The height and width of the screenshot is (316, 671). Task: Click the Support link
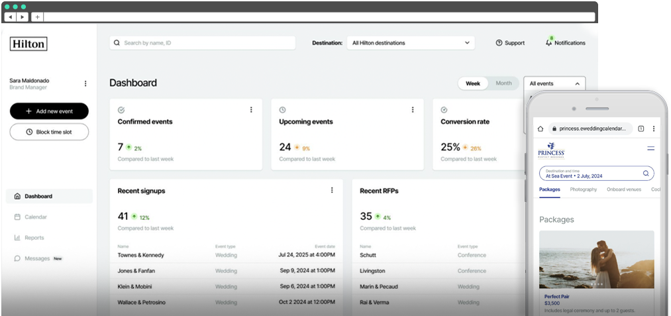point(510,43)
